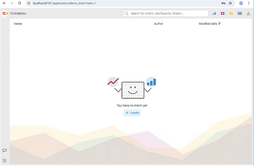The height and width of the screenshot is (166, 254).
Task: Focus the search for charts field
Action: [x=166, y=13]
